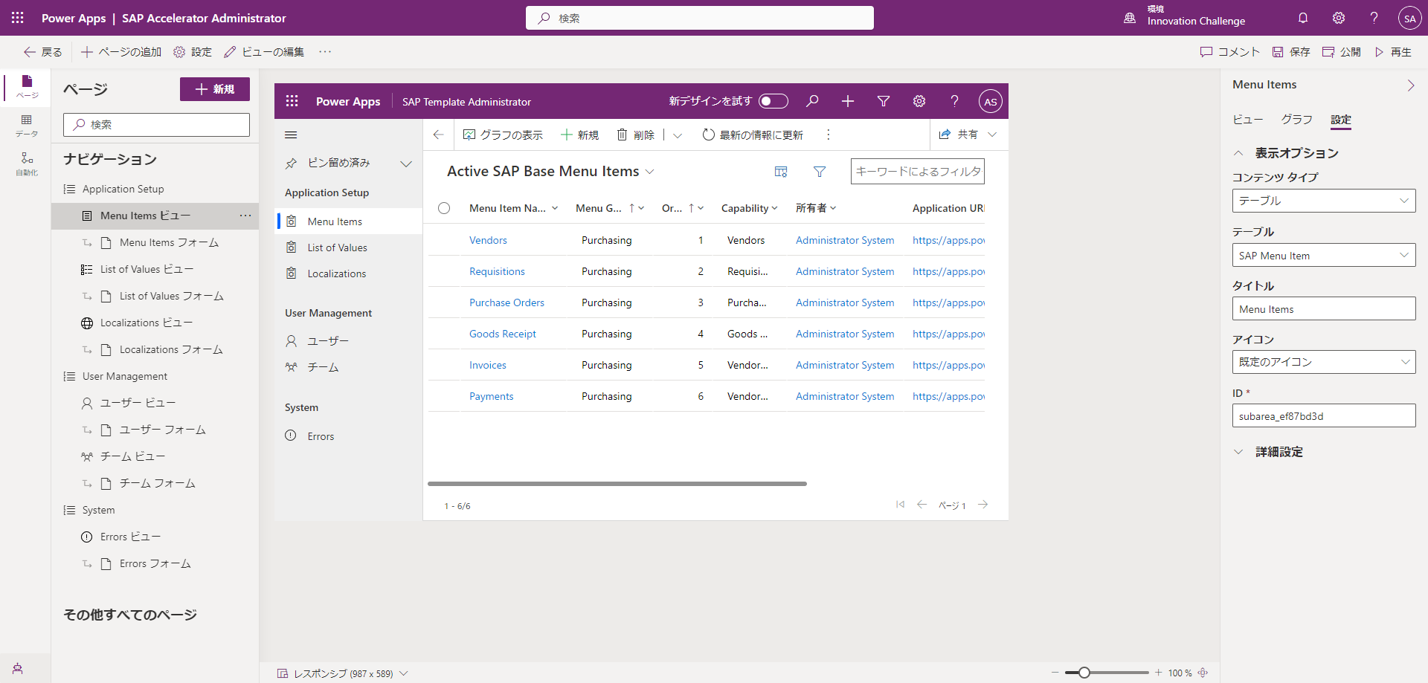1428x683 pixels.
Task: Switch to the 設定 tab in properties
Action: [1341, 120]
